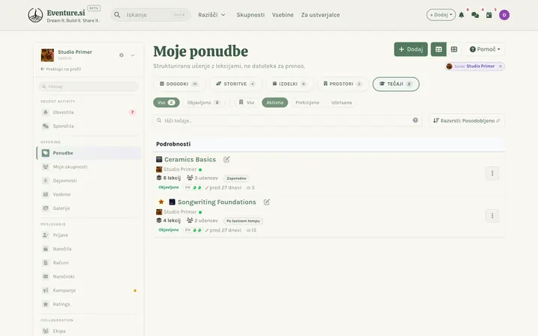Image resolution: width=538 pixels, height=336 pixels.
Task: Expand the Razišči dropdown
Action: (x=211, y=15)
